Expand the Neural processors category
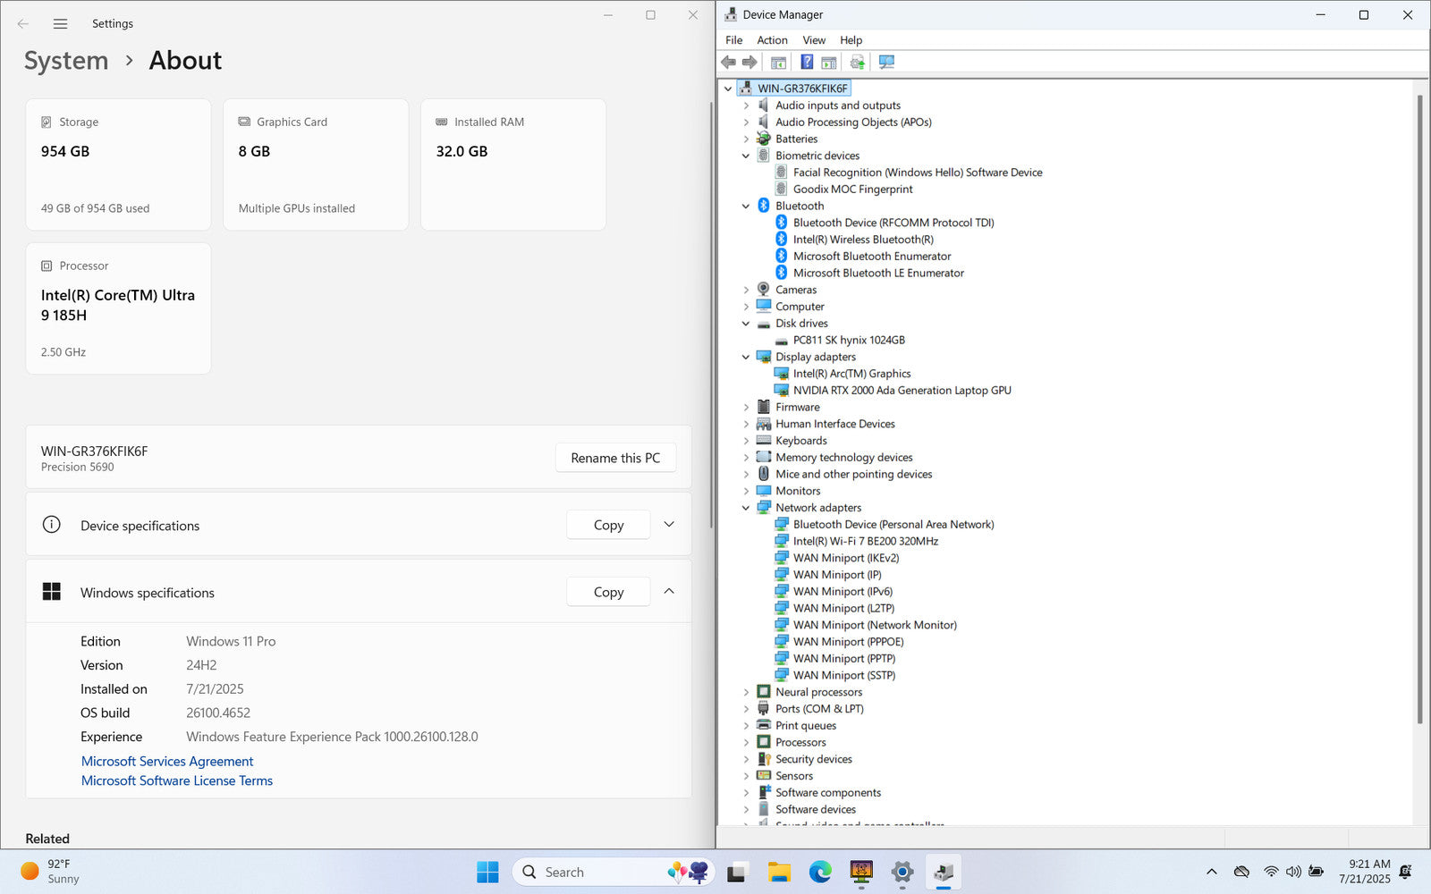The height and width of the screenshot is (894, 1431). 746,692
